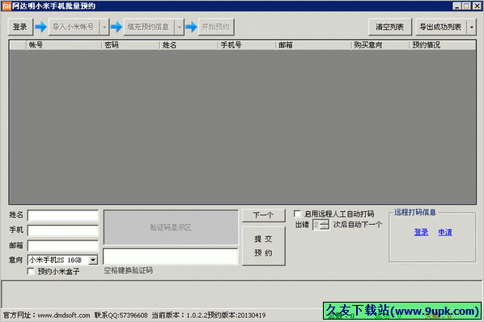Click the 清空列表 button
Image resolution: width=484 pixels, height=322 pixels.
point(390,28)
